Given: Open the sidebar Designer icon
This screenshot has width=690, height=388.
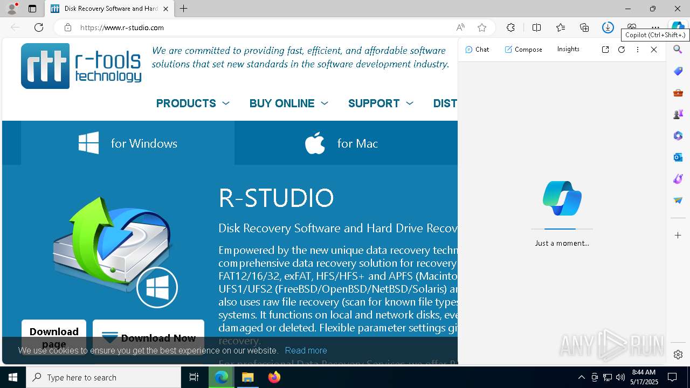Looking at the screenshot, I should coord(678,179).
